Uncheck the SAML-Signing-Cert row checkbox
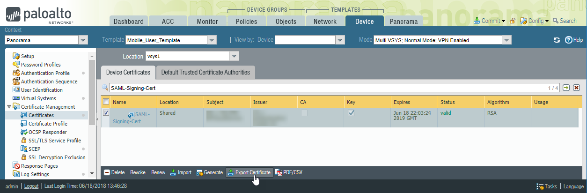587x193 pixels. pyautogui.click(x=106, y=113)
